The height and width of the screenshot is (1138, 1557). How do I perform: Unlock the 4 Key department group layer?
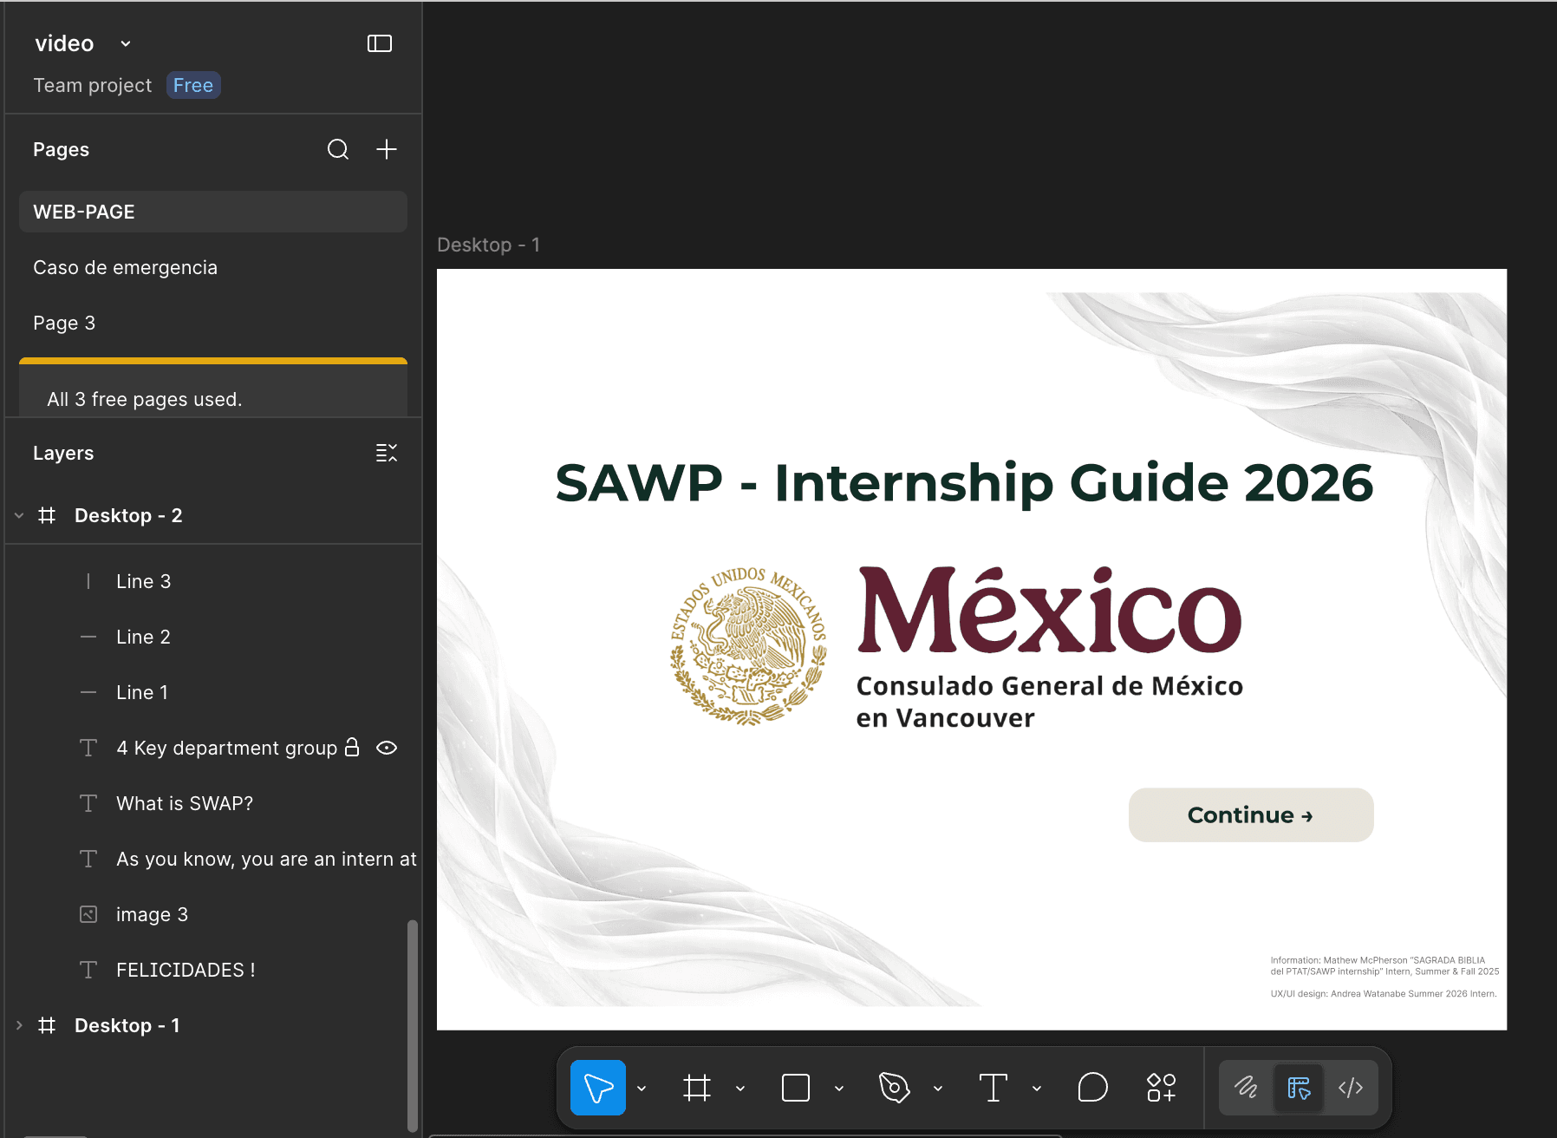[x=352, y=747]
